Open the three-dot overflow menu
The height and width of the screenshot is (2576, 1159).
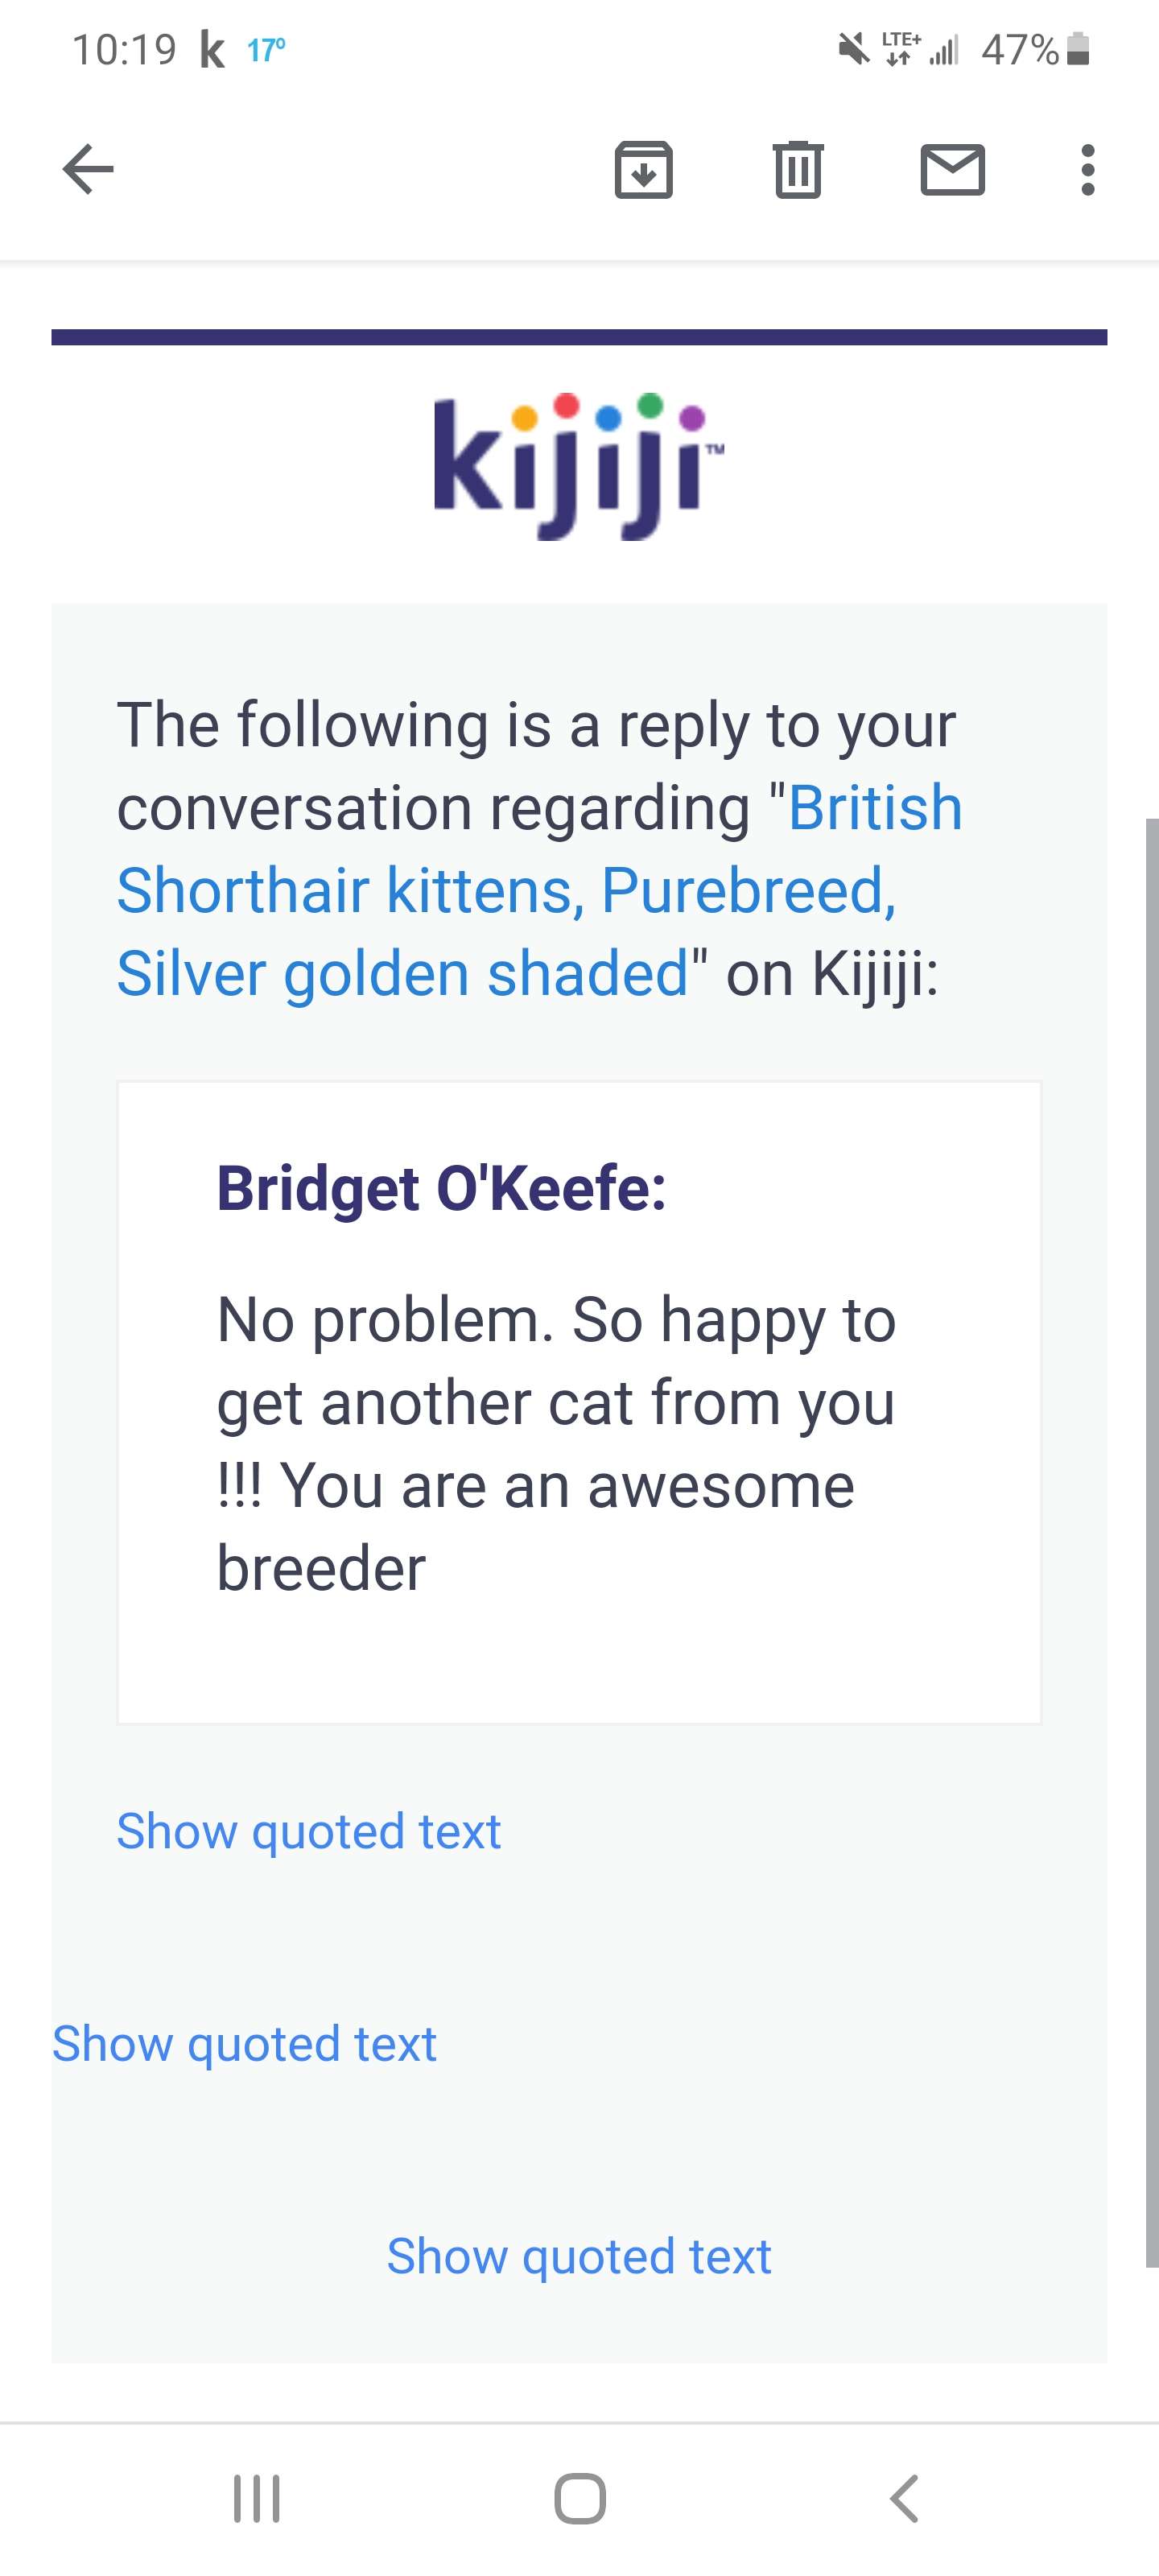(x=1087, y=169)
